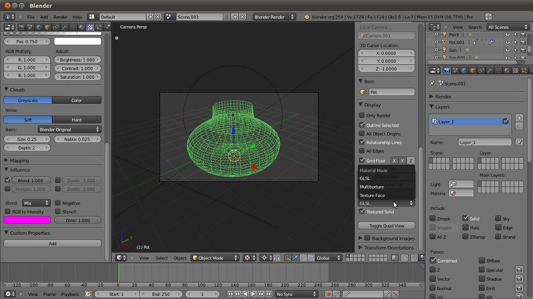
Task: Uncheck Relationship Lines option
Action: pos(362,142)
